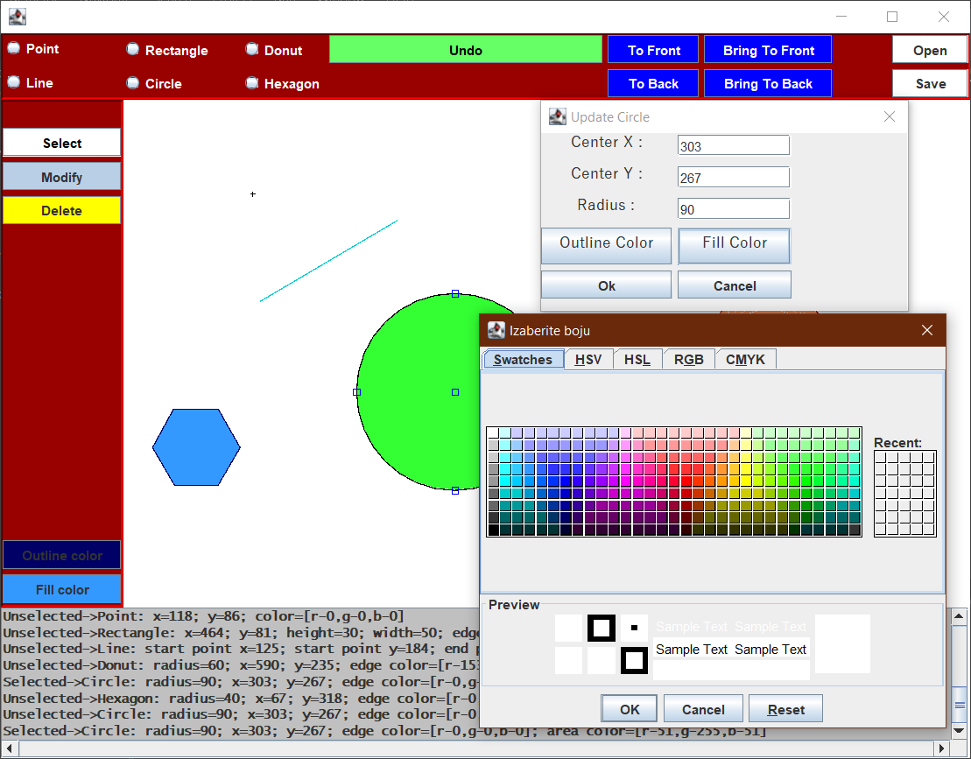Click the green Undo button
The height and width of the screenshot is (759, 971).
pyautogui.click(x=466, y=50)
